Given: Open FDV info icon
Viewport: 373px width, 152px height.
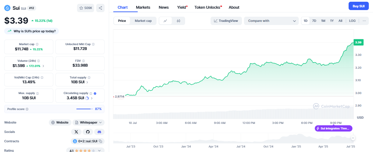Looking at the screenshot, I should click(x=84, y=61).
